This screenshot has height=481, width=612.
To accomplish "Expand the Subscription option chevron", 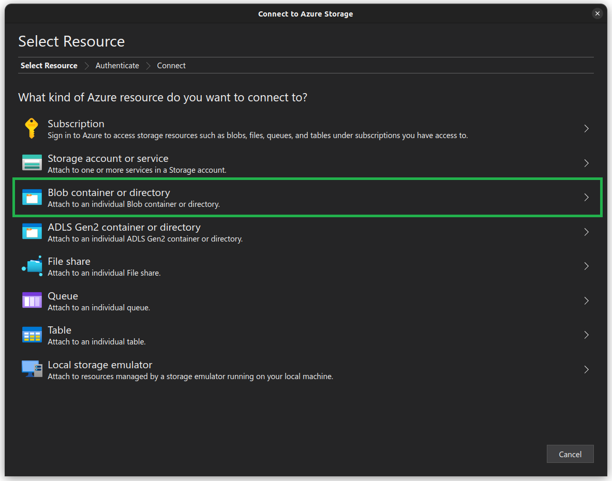I will [x=586, y=129].
